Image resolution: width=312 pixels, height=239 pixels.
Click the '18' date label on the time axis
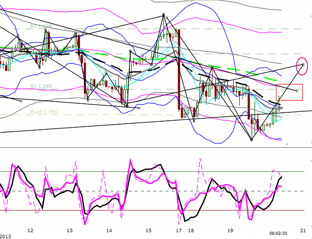[x=191, y=231]
